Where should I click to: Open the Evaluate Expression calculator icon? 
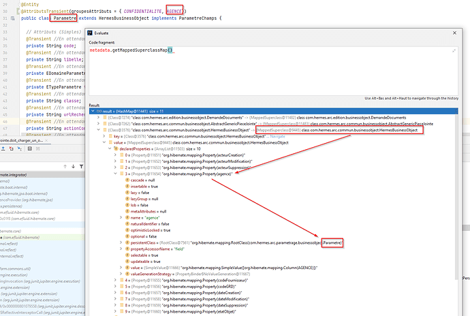coord(30,148)
